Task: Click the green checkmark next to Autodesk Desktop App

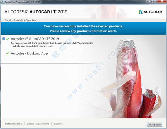Action: (7, 53)
